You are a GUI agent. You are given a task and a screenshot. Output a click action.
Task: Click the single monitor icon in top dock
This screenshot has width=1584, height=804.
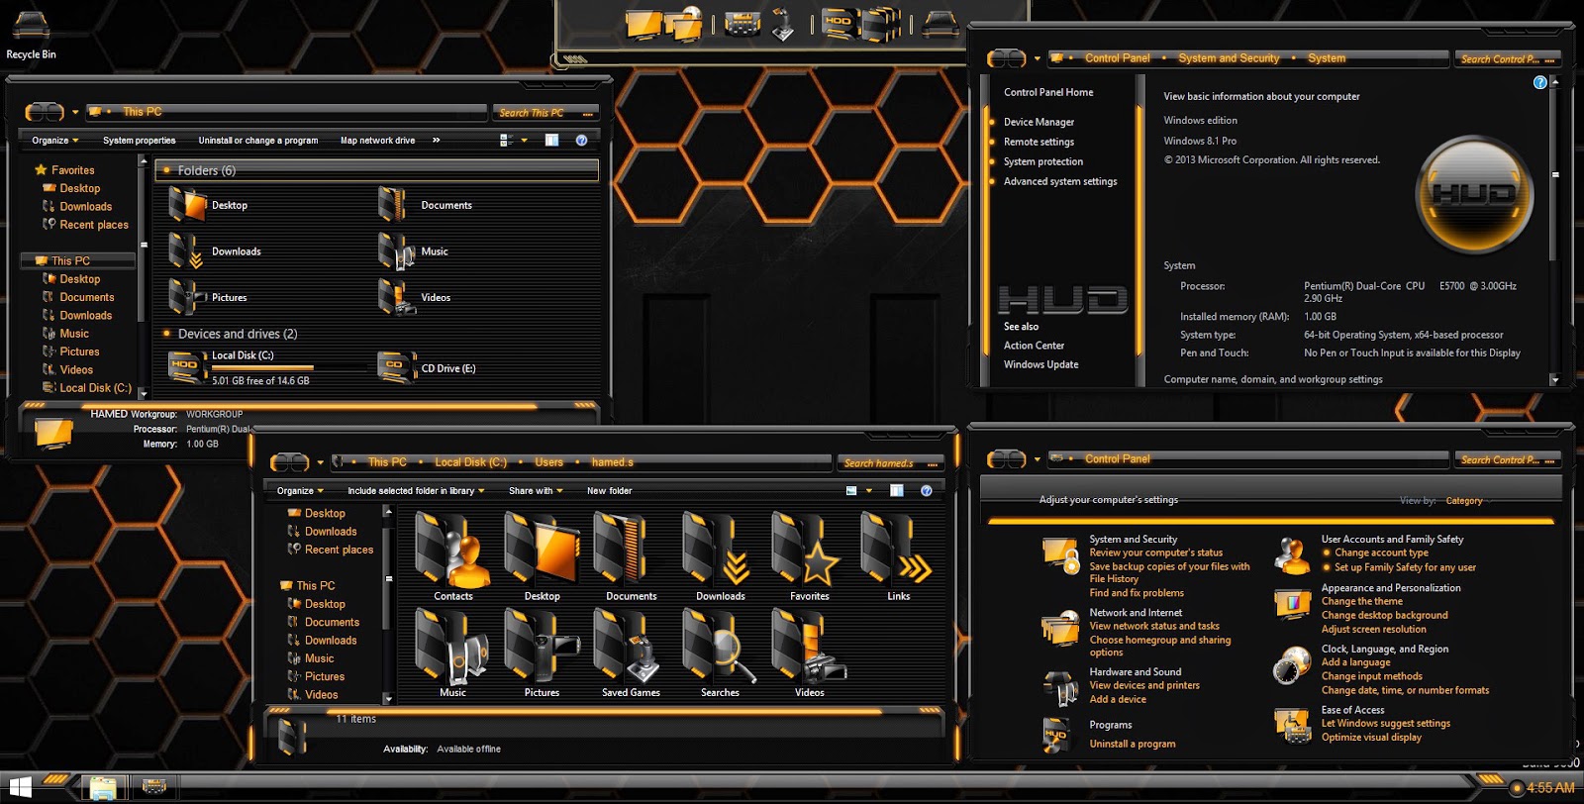pyautogui.click(x=644, y=23)
